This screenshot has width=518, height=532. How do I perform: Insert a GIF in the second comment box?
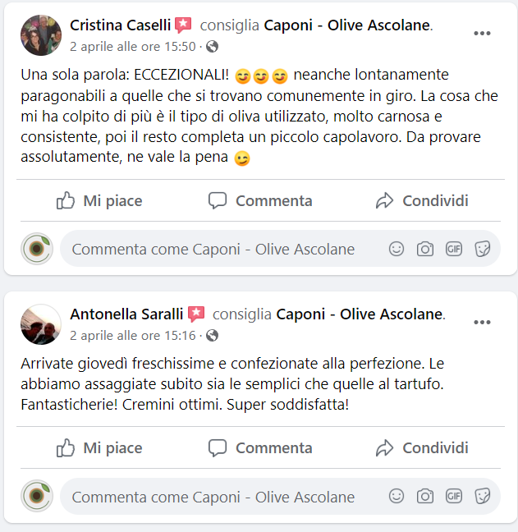click(x=453, y=497)
